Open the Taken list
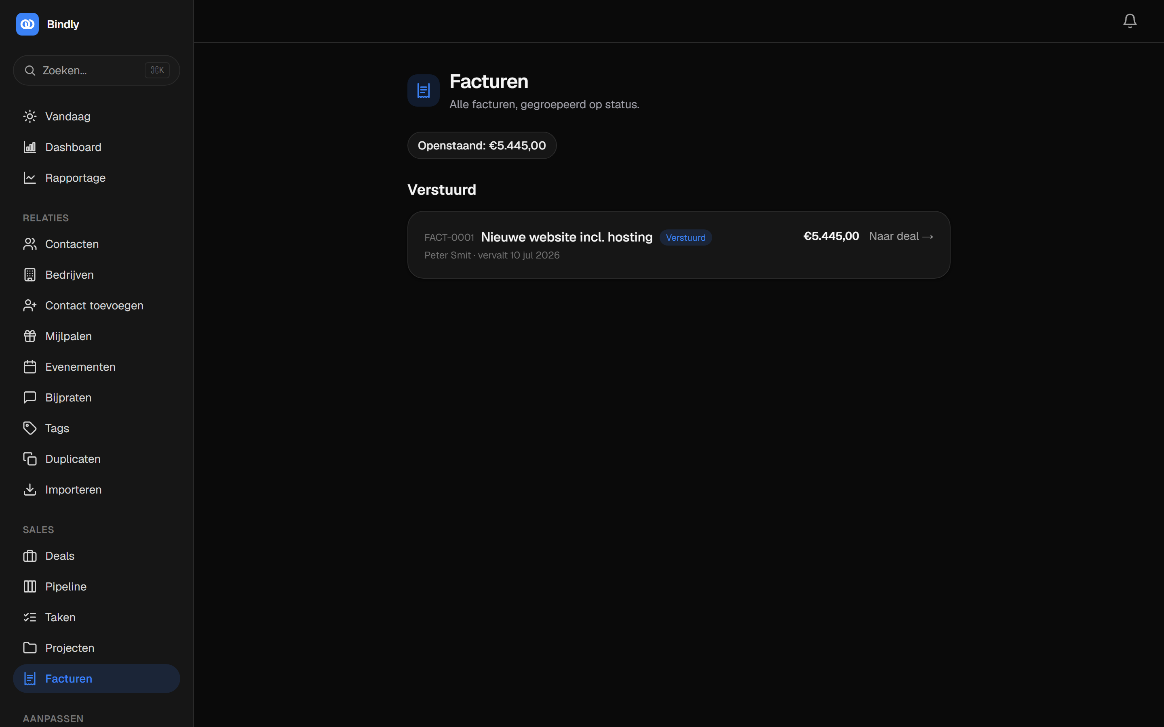 (x=97, y=617)
